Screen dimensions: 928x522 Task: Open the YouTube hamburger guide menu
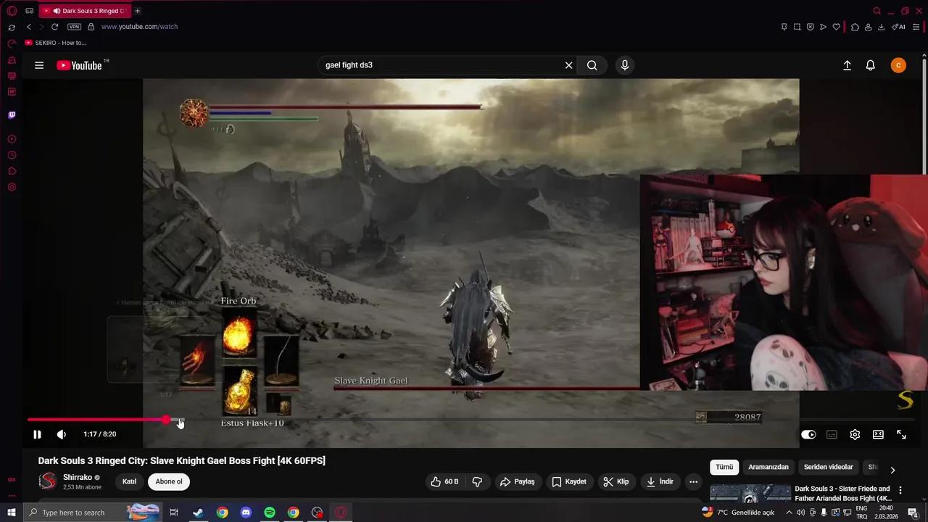click(39, 65)
